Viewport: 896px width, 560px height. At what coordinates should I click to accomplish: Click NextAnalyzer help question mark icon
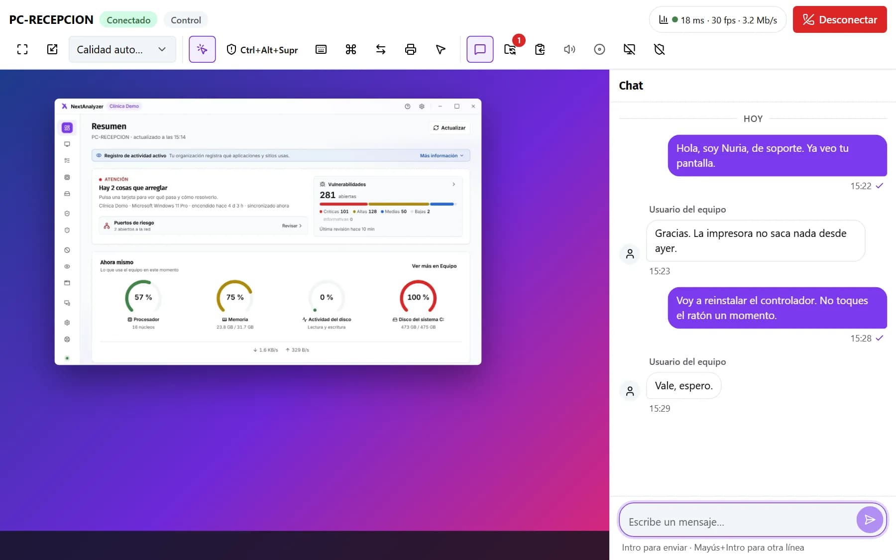point(408,107)
